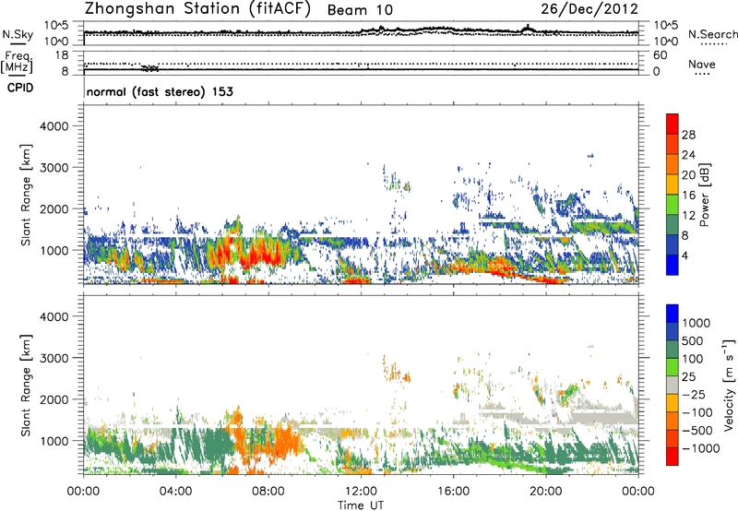Click the 24 label on Power colorbar
Image resolution: width=738 pixels, height=511 pixels.
[x=688, y=155]
